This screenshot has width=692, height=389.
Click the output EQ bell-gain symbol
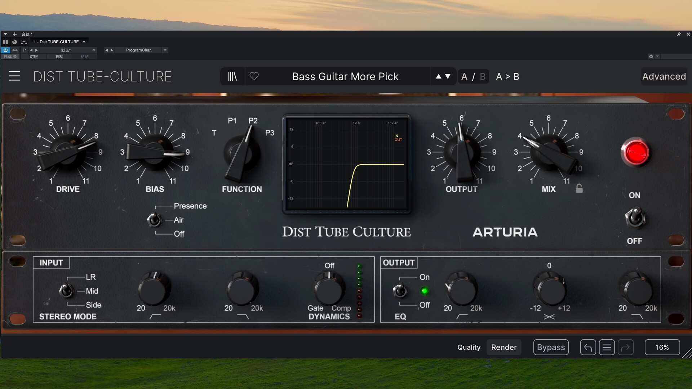click(549, 317)
